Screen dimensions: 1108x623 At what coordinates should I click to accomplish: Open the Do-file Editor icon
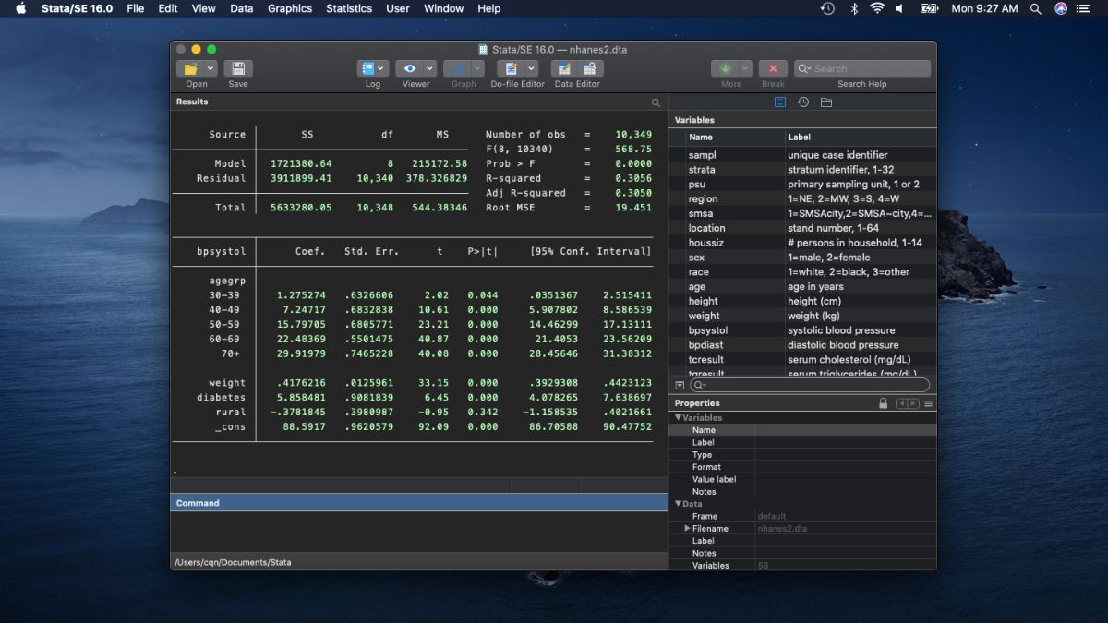pos(511,68)
